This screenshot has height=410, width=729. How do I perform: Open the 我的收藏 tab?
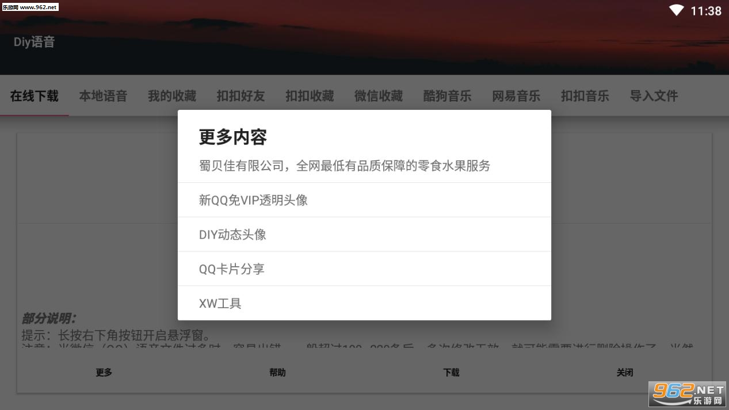click(171, 95)
